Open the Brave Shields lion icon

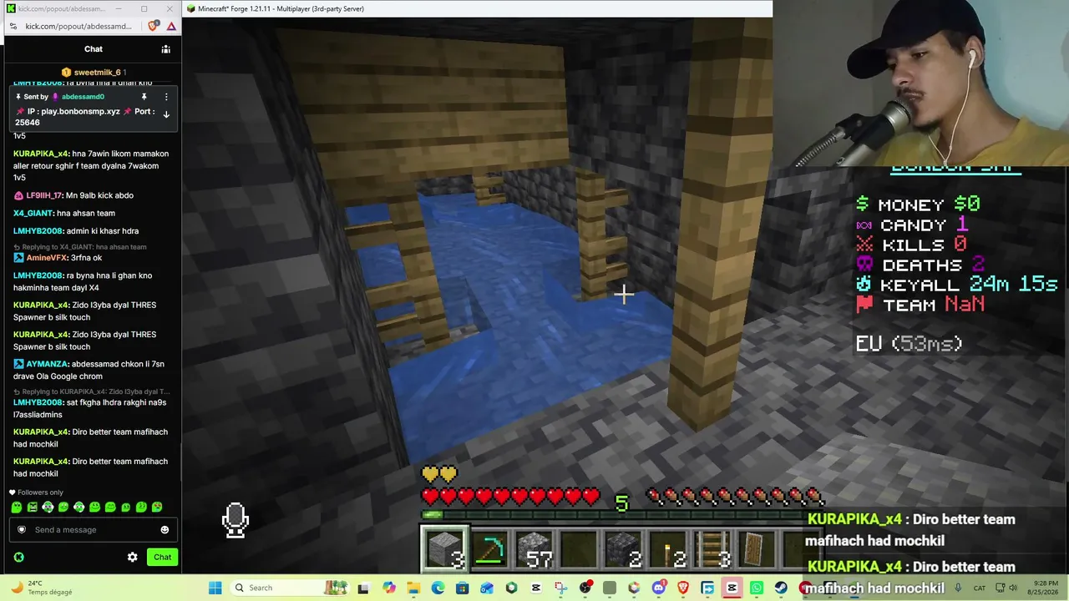tap(153, 26)
